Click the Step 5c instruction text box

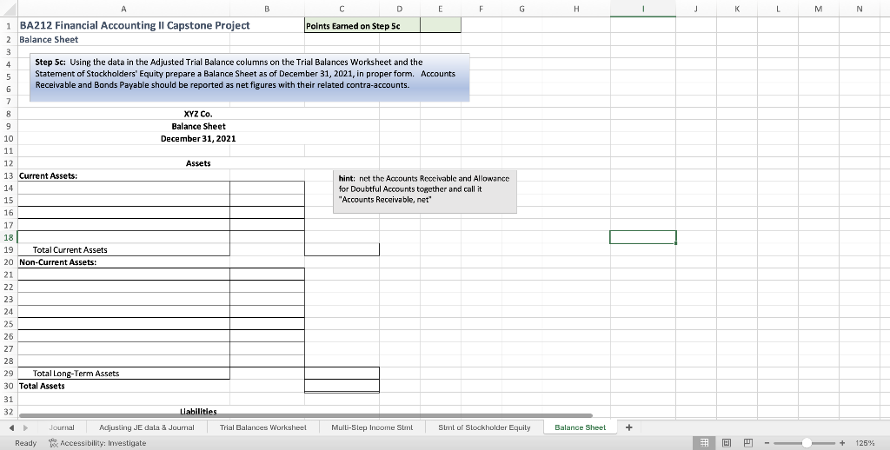click(249, 77)
